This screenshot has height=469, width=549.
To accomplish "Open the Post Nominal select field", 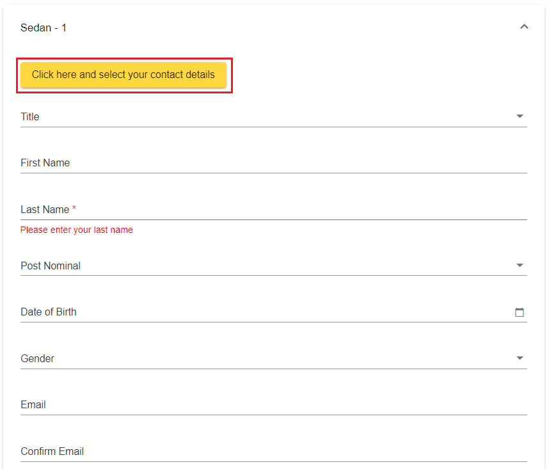I will click(256, 266).
